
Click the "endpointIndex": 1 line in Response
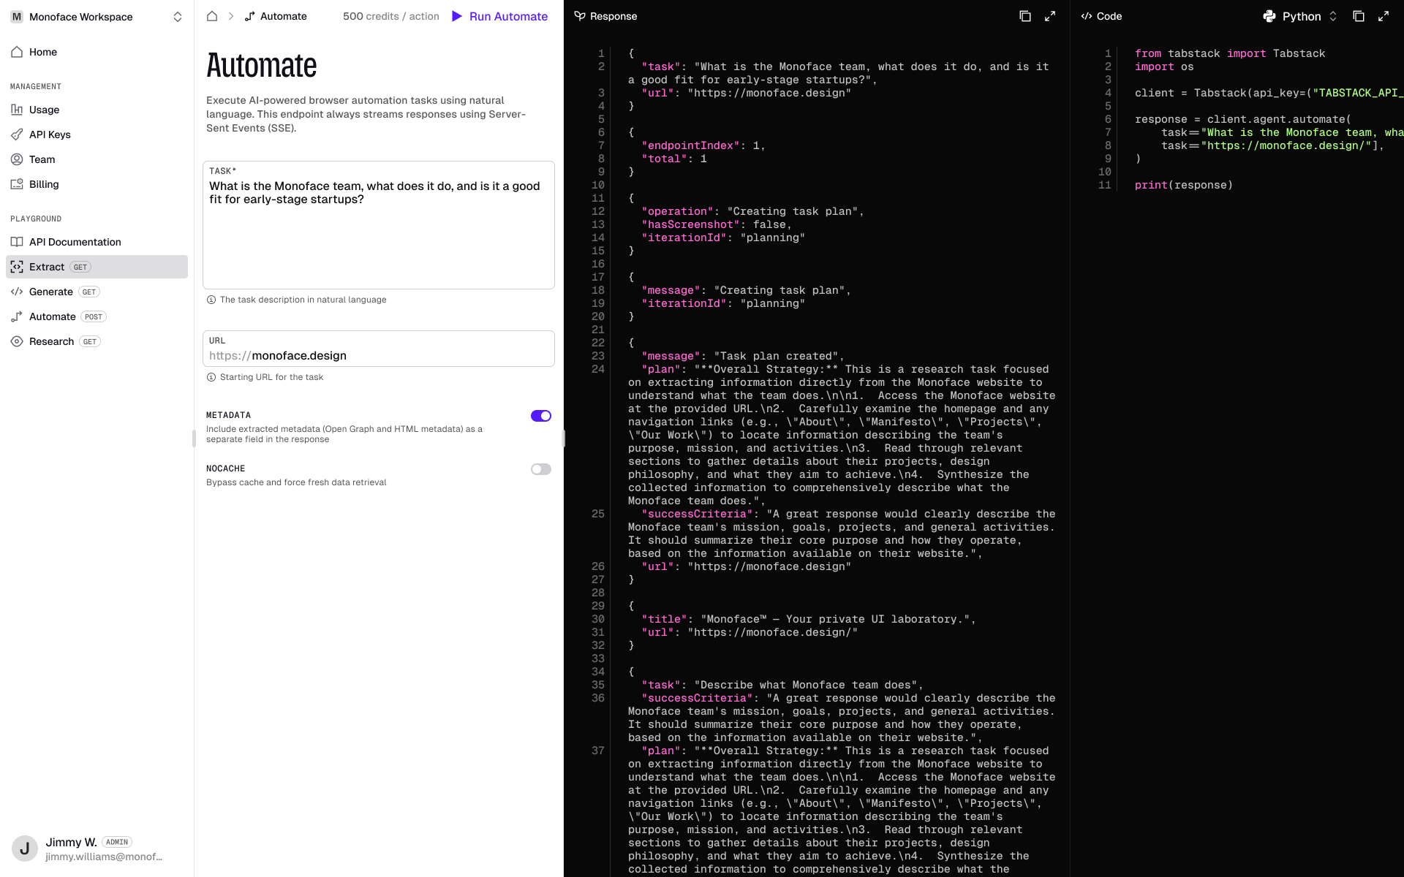pos(703,145)
